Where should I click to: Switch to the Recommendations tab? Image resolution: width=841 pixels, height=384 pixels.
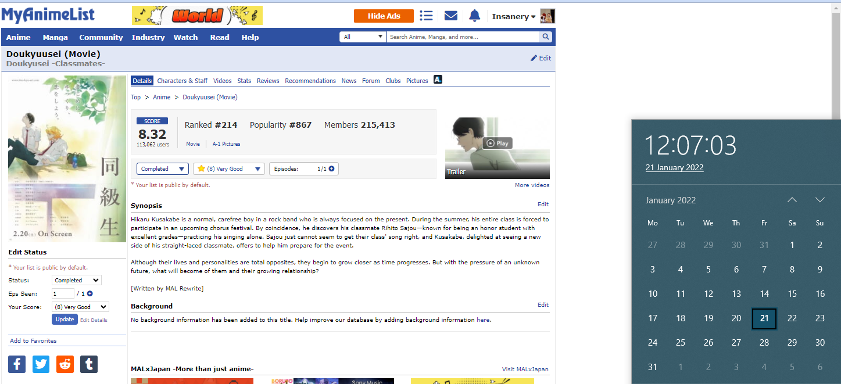coord(310,81)
